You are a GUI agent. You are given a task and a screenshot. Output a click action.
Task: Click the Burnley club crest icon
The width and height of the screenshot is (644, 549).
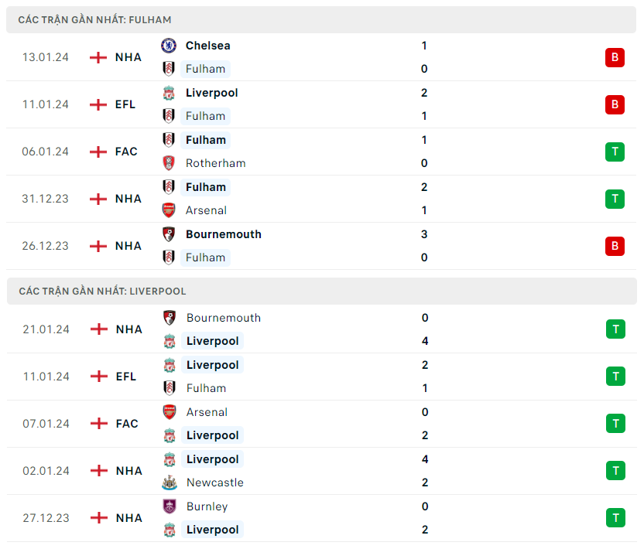tap(169, 506)
